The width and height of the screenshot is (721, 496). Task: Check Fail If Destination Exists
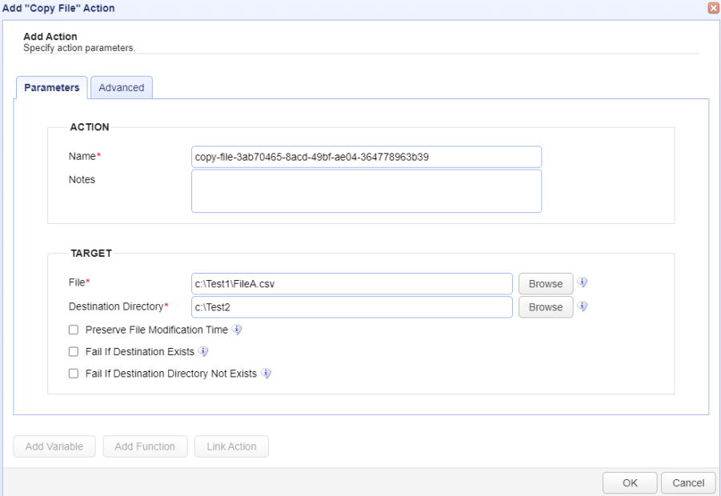(x=74, y=352)
